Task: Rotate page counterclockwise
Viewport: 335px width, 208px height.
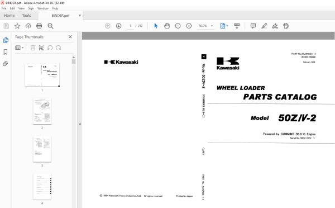Action: (x=50, y=48)
